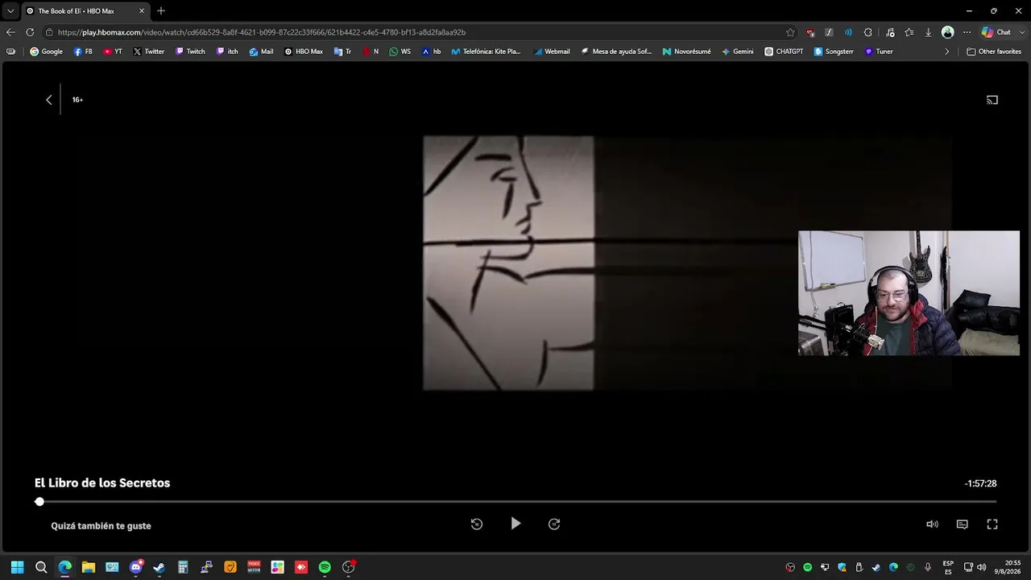Open the Other favorites folder
1031x580 pixels.
coord(994,52)
